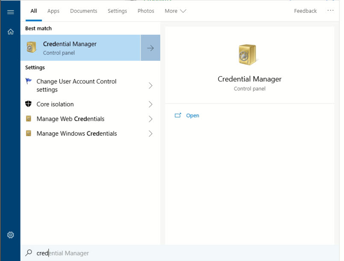Switch to the Documents tab
The image size is (344, 261).
coord(83,11)
